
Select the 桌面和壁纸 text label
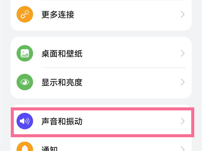click(62, 53)
